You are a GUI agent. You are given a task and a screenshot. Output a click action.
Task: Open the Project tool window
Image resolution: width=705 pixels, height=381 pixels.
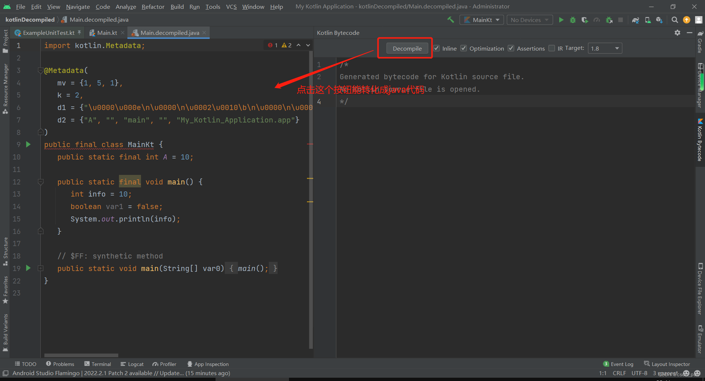pos(5,41)
